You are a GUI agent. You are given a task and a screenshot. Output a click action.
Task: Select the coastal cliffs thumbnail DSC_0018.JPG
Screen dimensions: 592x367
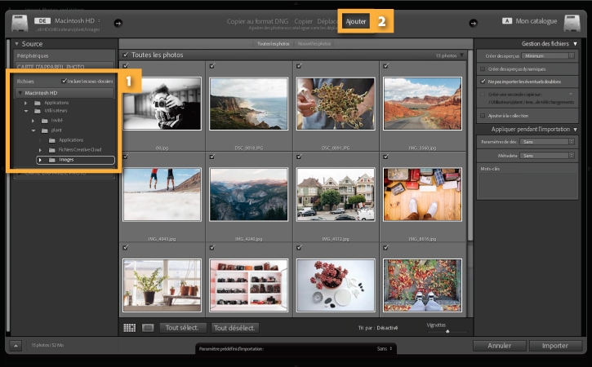tap(249, 104)
